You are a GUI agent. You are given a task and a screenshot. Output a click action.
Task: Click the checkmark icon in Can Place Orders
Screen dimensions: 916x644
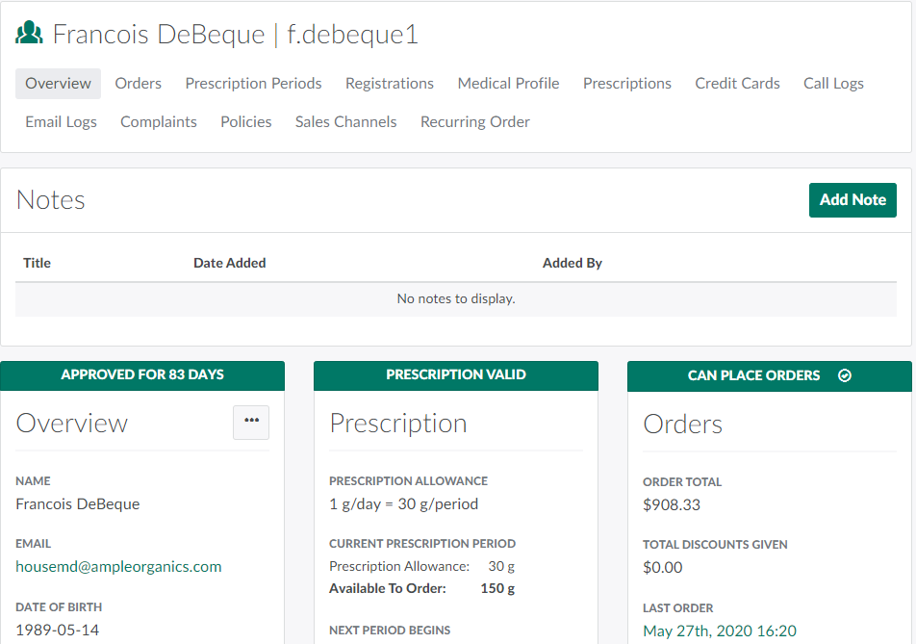coord(845,375)
